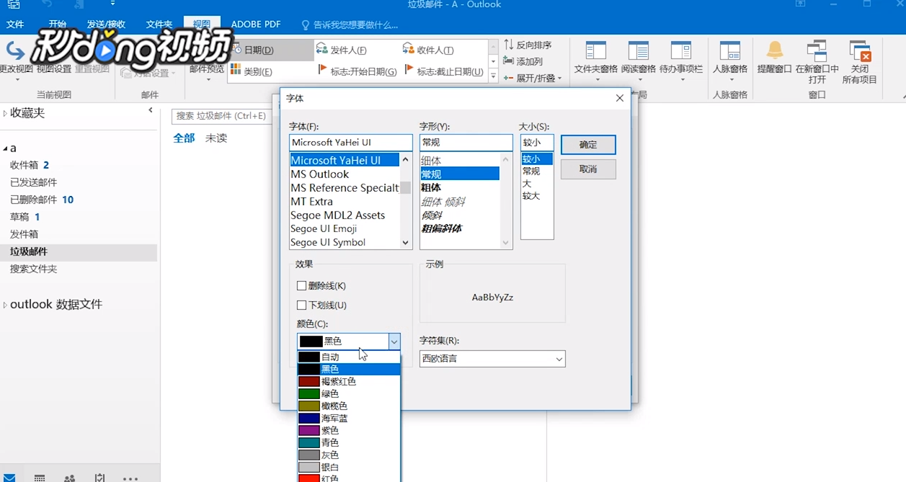Expand the outlook 数据文件 tree node
The height and width of the screenshot is (482, 906).
tap(5, 305)
